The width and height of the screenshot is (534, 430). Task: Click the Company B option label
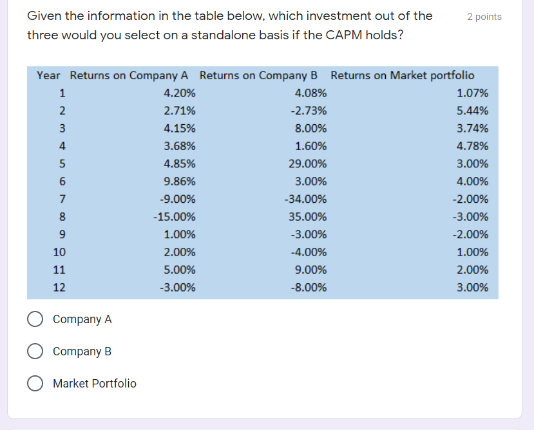click(81, 351)
